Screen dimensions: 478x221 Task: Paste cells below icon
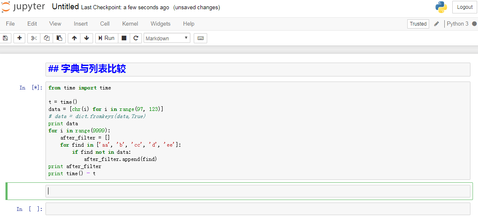tap(59, 38)
